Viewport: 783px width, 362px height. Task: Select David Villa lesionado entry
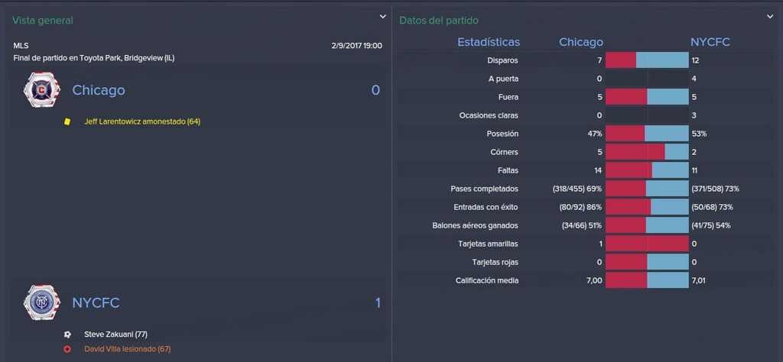click(x=128, y=349)
